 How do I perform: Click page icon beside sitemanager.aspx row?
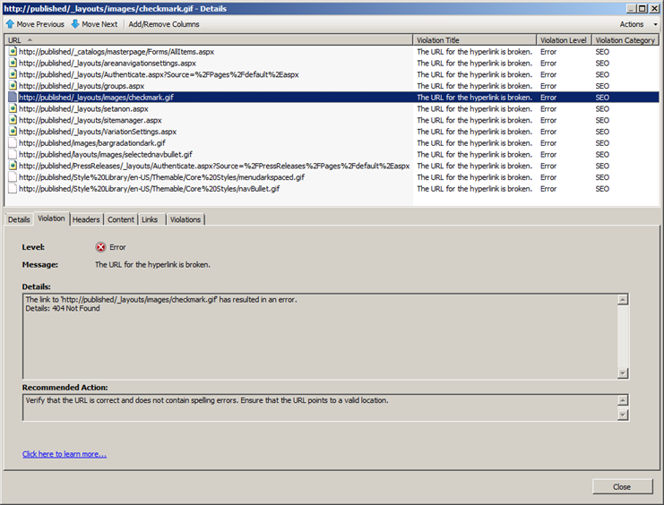click(x=13, y=120)
